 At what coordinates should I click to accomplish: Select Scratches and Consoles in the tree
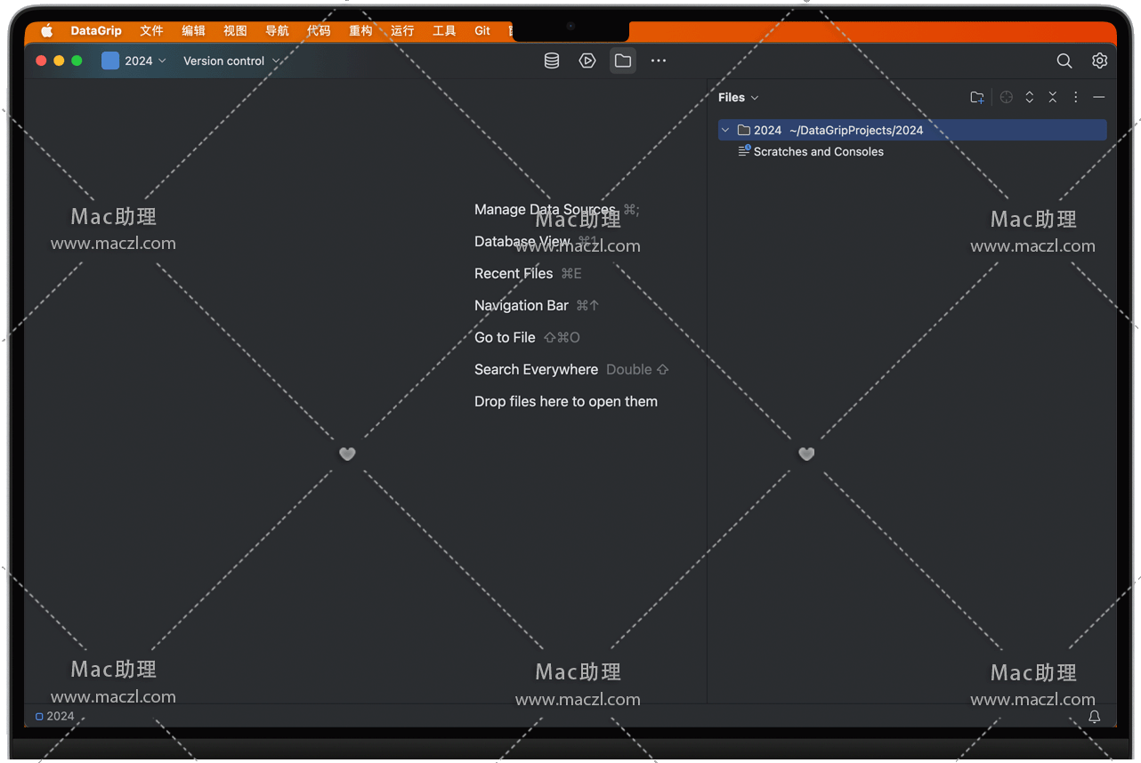click(x=818, y=151)
